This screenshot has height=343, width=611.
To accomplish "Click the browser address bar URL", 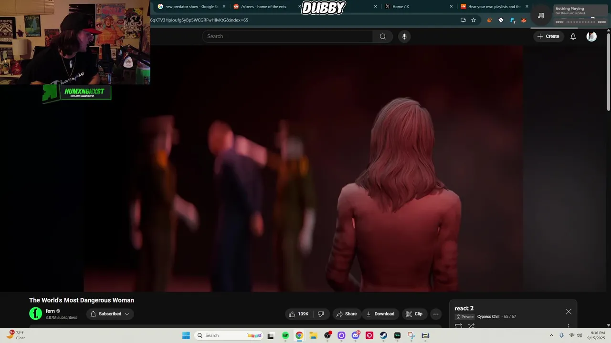I will pyautogui.click(x=199, y=20).
